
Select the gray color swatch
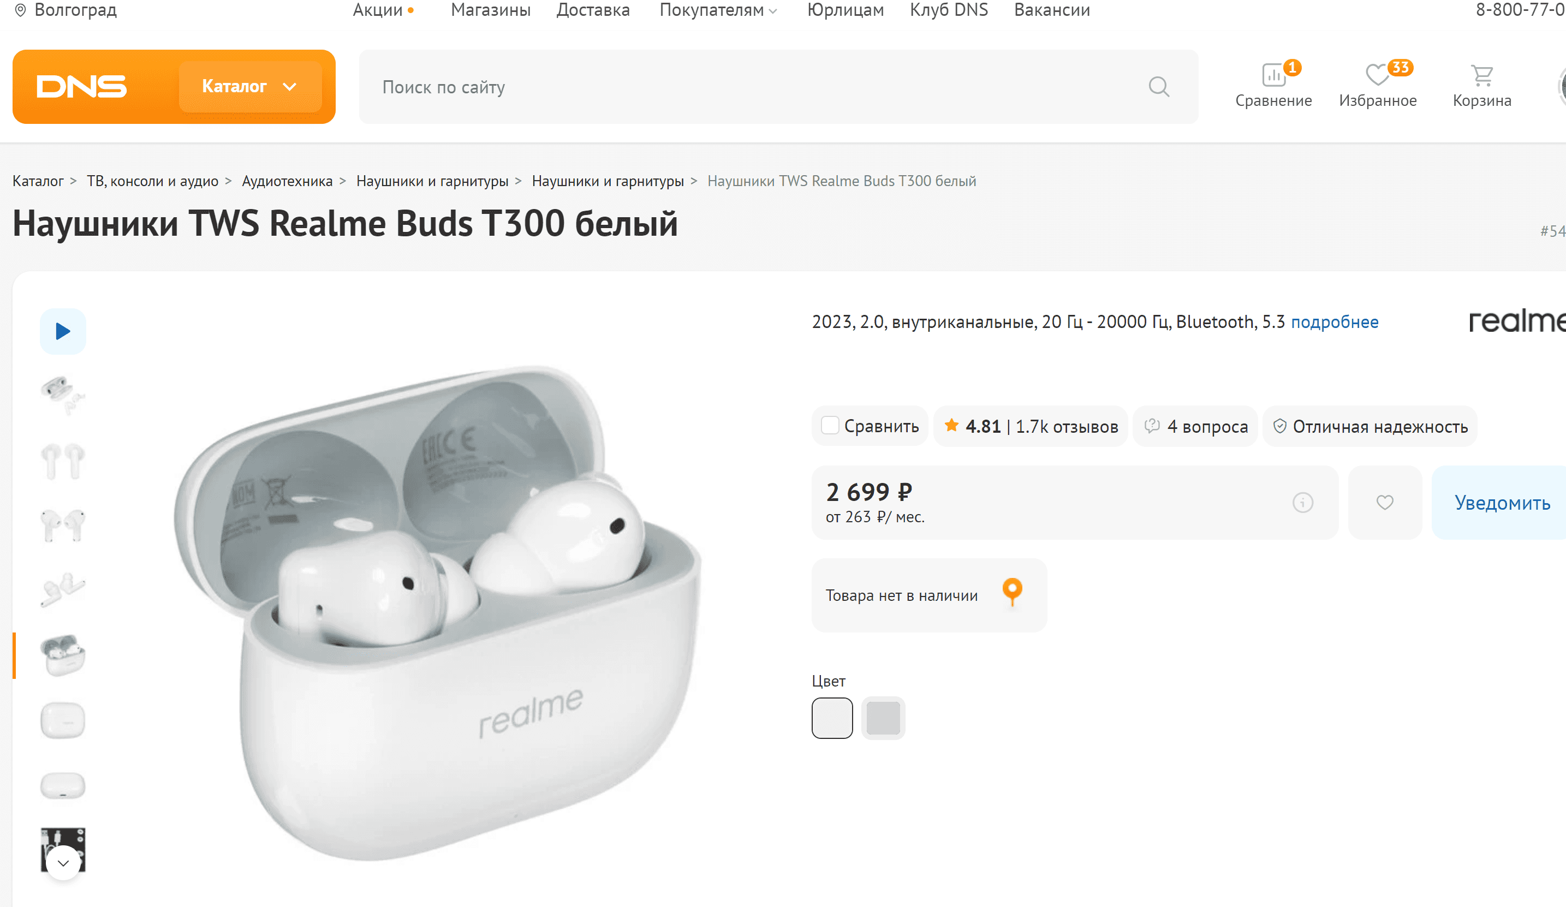pyautogui.click(x=883, y=718)
